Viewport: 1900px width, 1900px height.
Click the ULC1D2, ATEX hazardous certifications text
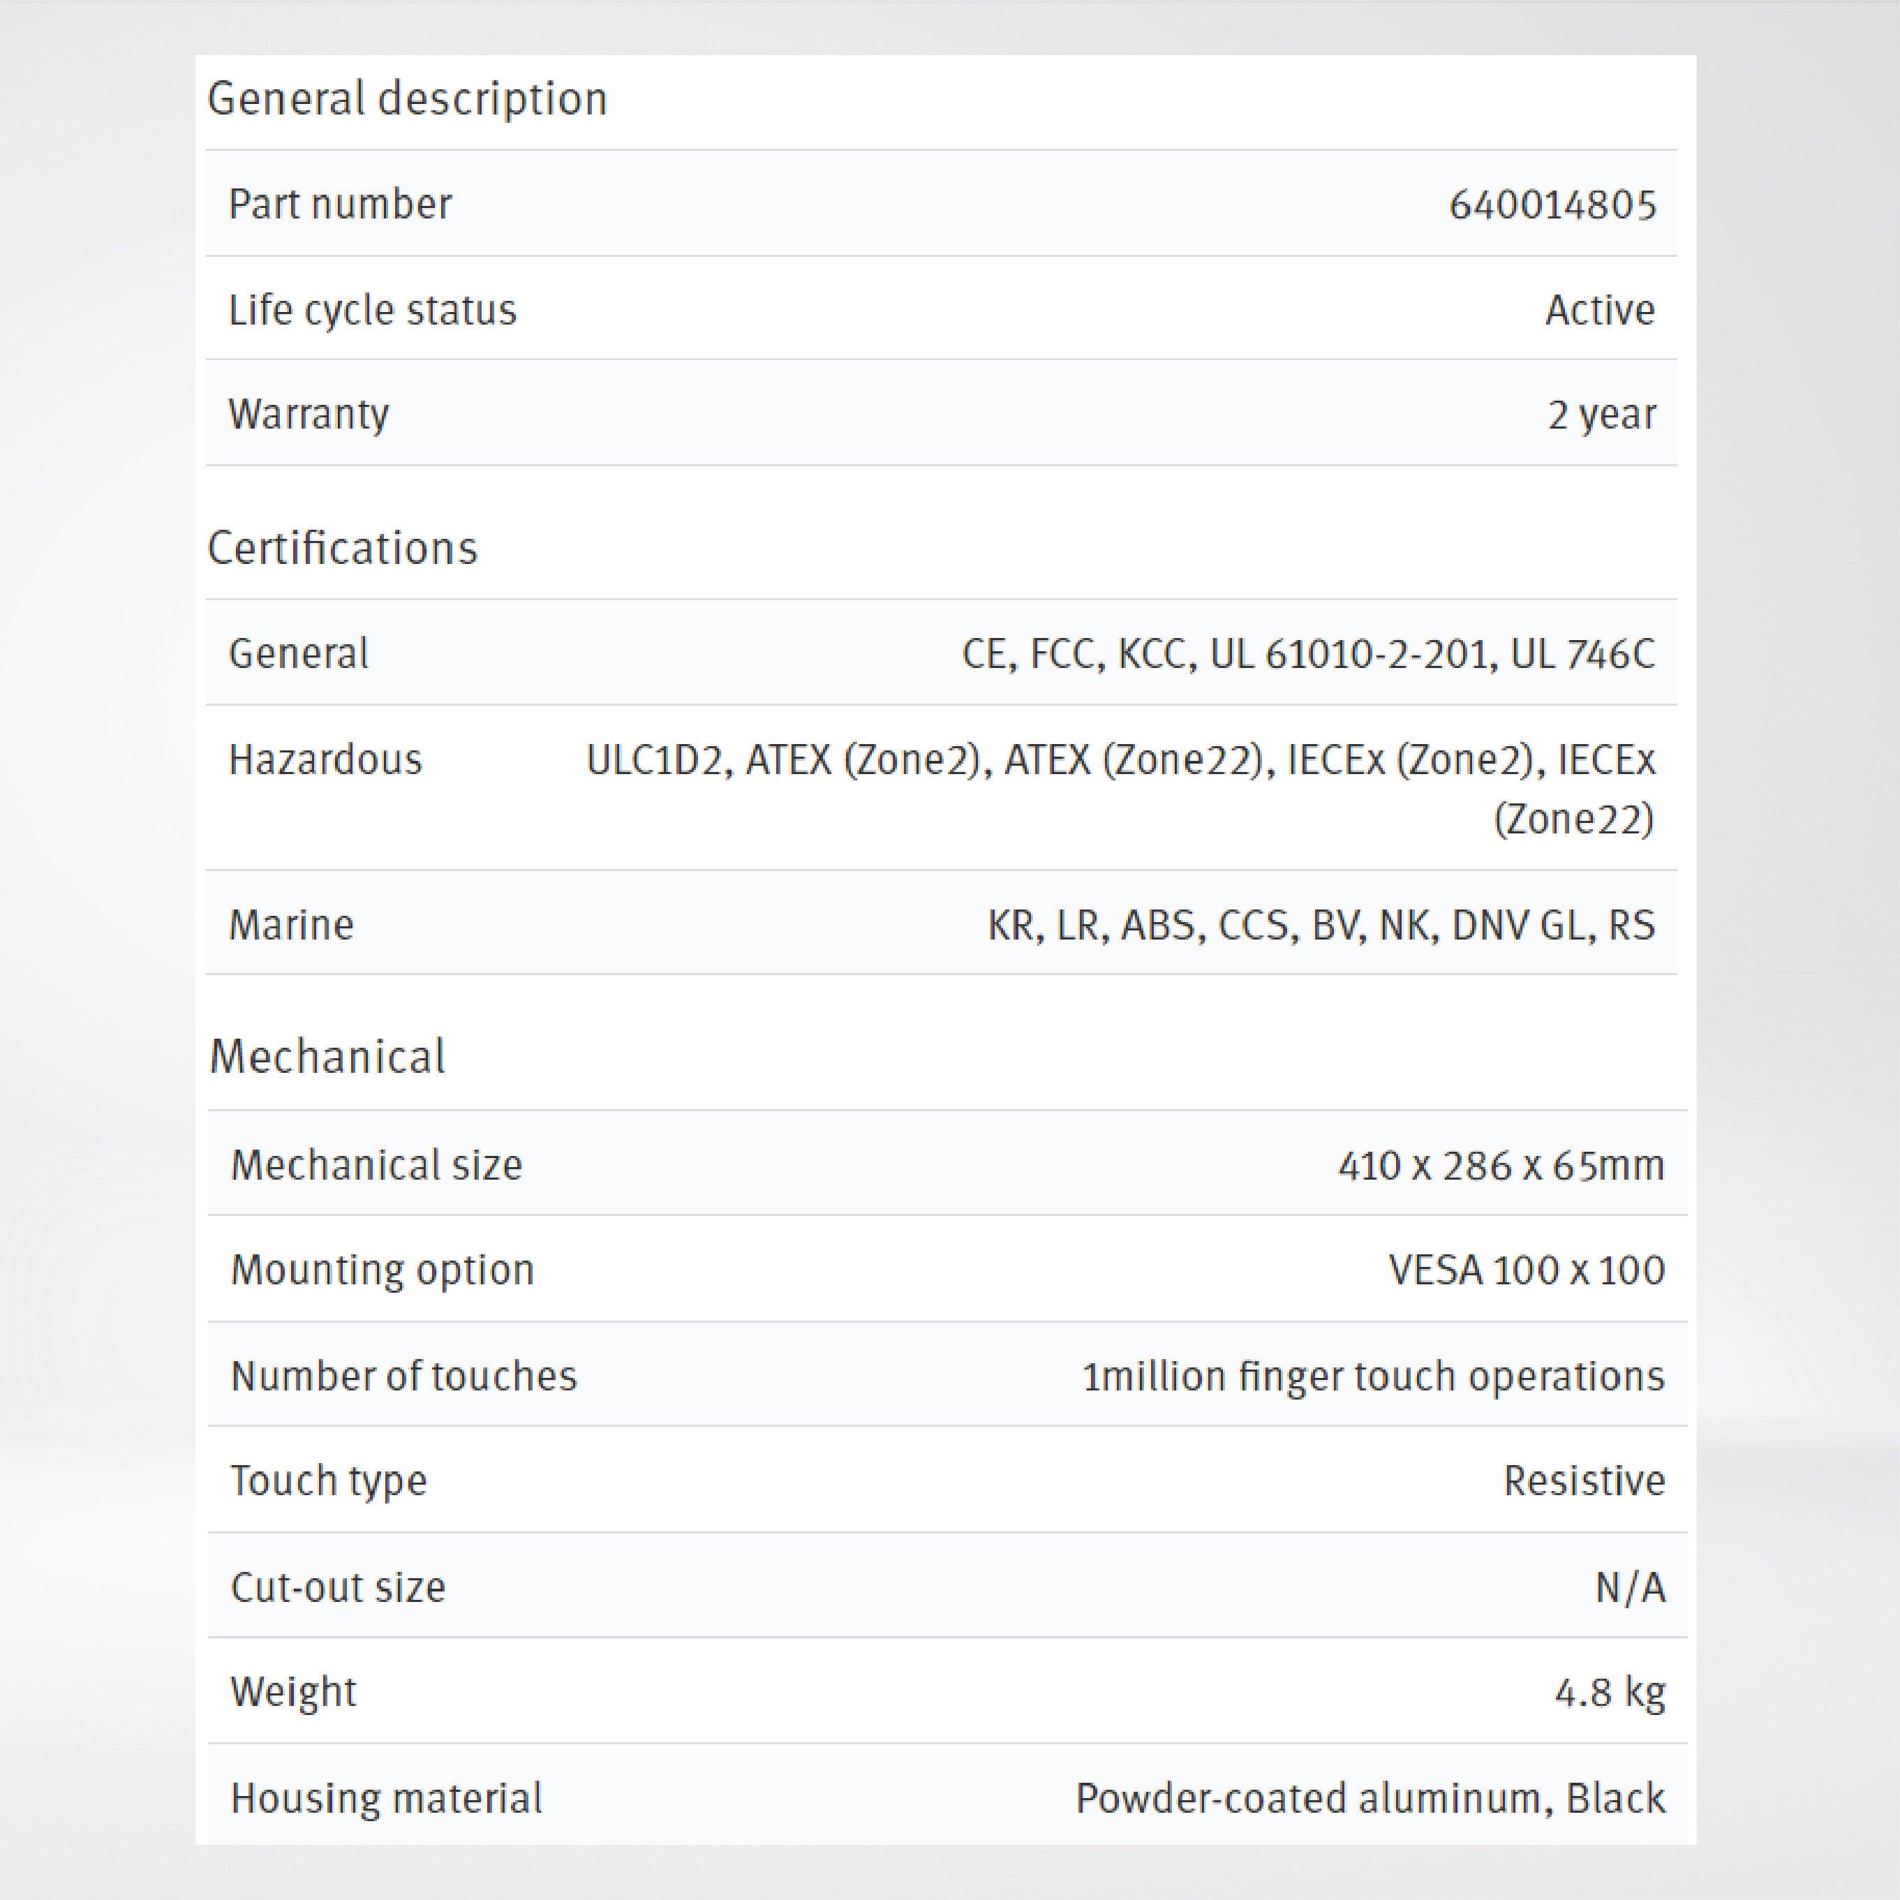click(1120, 760)
